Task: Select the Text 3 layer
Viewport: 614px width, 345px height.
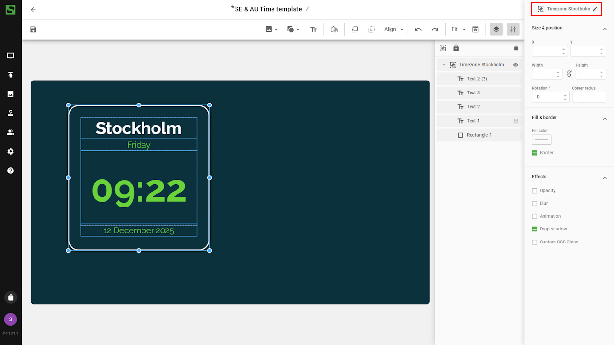Action: click(473, 93)
